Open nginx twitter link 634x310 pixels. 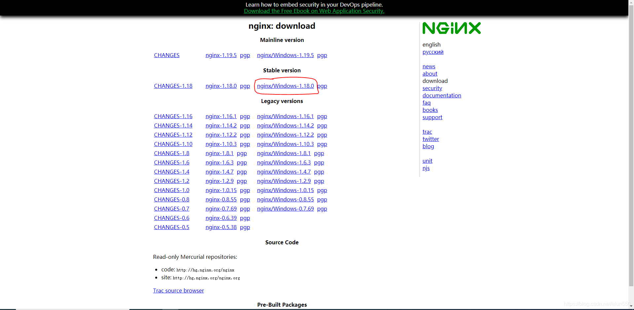[x=431, y=139]
